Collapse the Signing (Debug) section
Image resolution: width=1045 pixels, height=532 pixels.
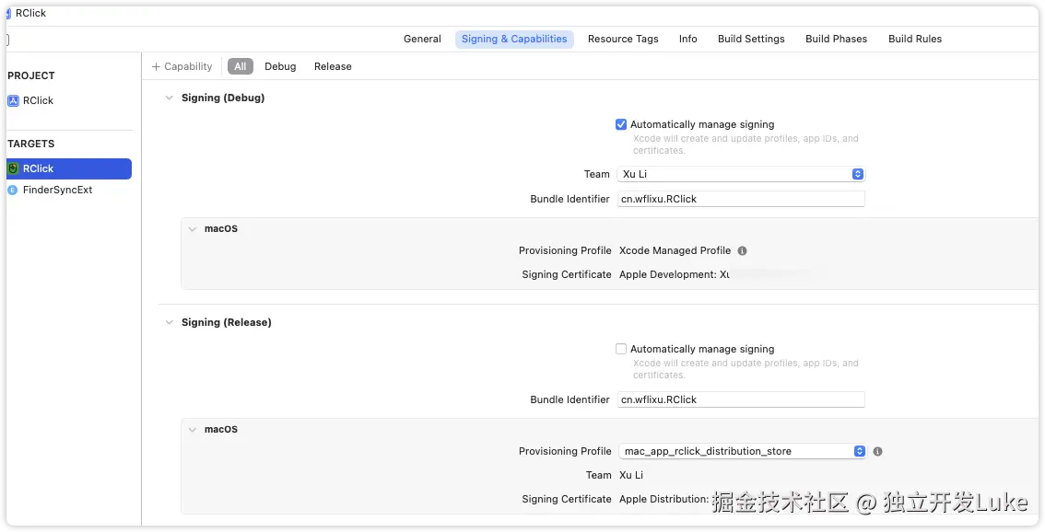pyautogui.click(x=169, y=98)
